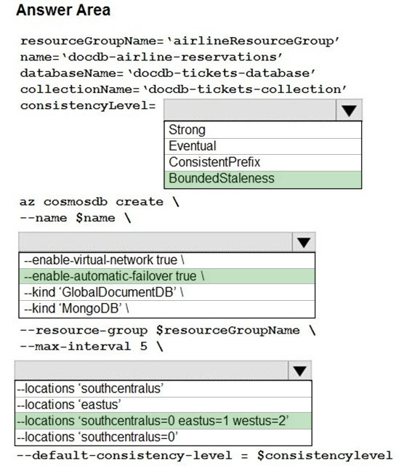This screenshot has width=399, height=468.
Task: Open the locations dropdown arrow
Action: click(x=299, y=371)
